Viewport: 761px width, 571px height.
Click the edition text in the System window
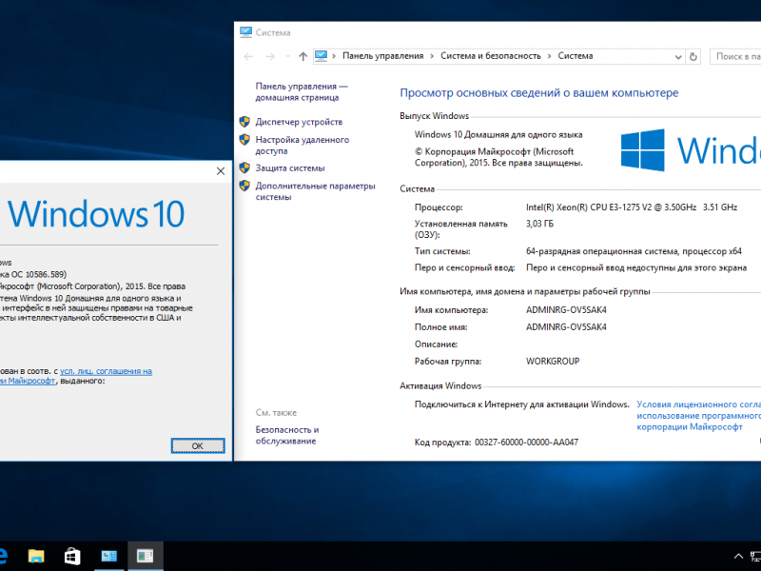498,134
